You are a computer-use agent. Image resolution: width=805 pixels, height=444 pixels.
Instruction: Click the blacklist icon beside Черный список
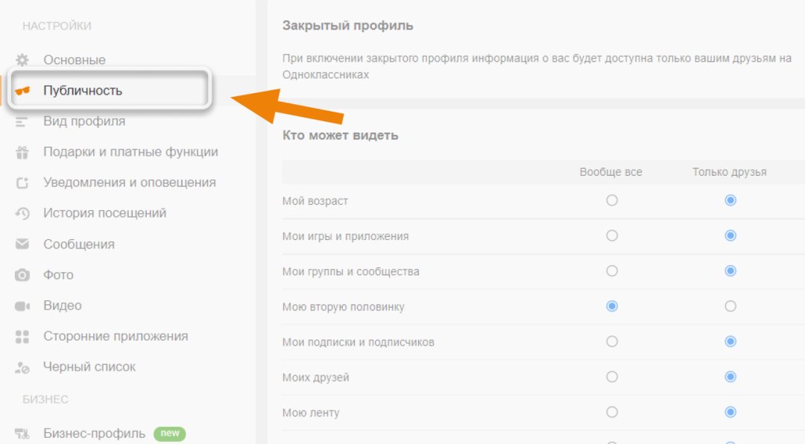[22, 367]
